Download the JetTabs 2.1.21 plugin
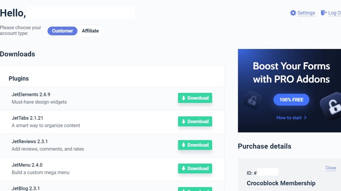Viewport: 341px width, 191px height. 195,121
